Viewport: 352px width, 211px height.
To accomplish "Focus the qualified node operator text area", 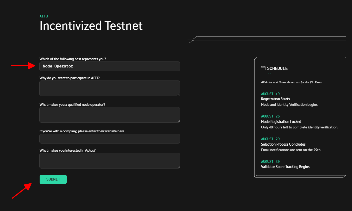I will (x=109, y=115).
